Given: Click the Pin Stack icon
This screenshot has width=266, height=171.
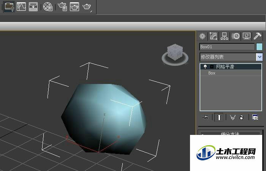Looking at the screenshot, I should 205,117.
